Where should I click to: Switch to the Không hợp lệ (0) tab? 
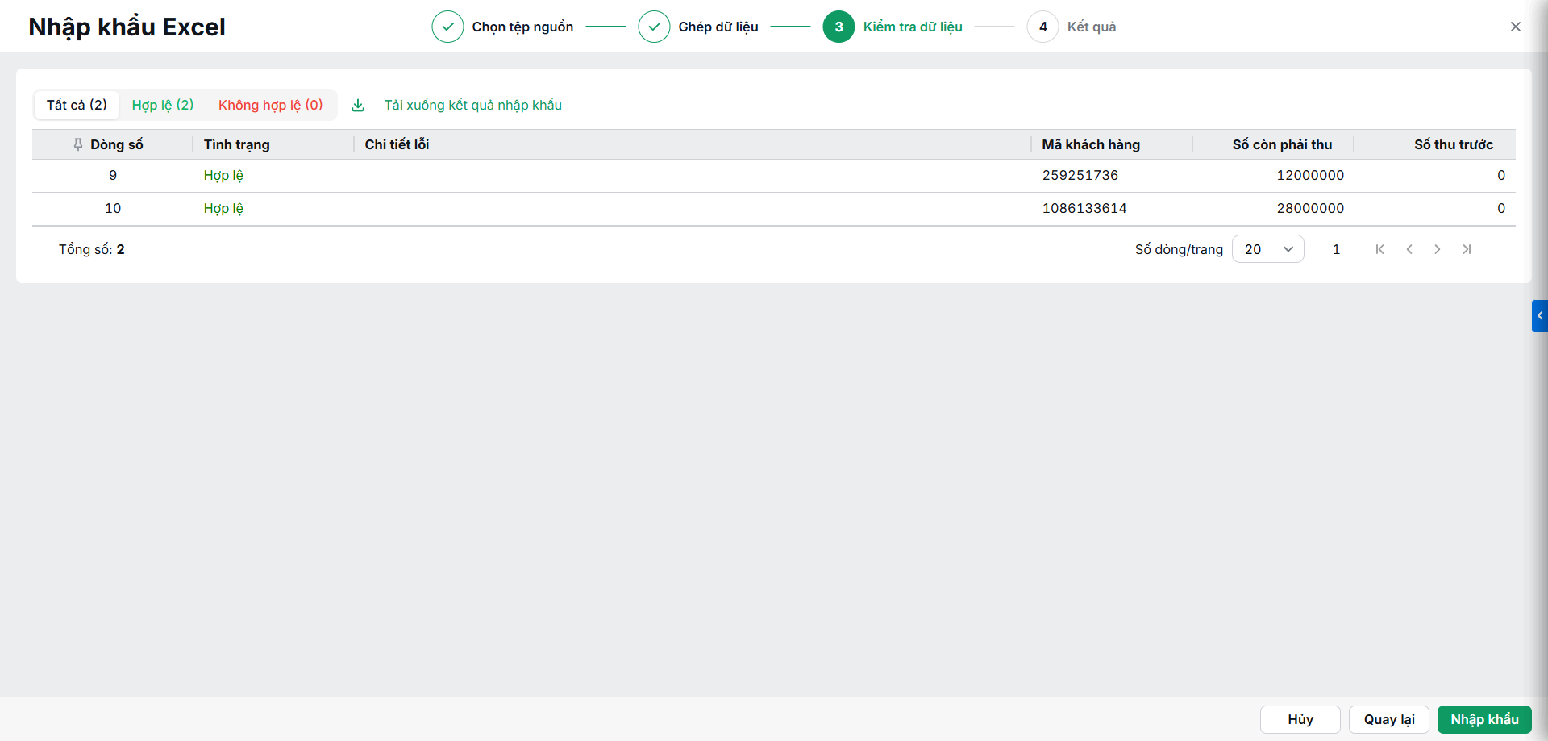(271, 105)
